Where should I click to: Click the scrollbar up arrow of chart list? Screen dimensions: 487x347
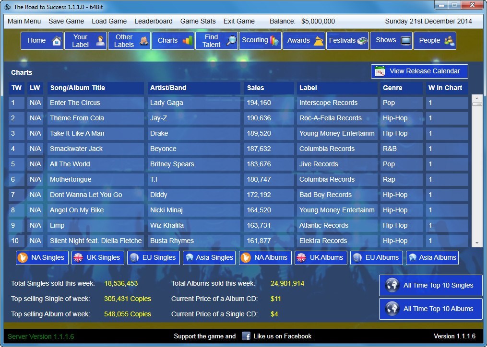coord(477,98)
